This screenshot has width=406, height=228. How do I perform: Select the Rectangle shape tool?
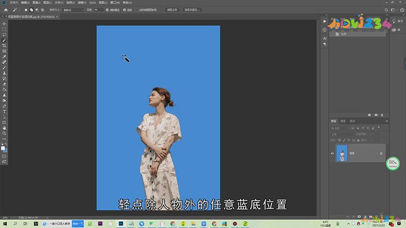[x=4, y=123]
